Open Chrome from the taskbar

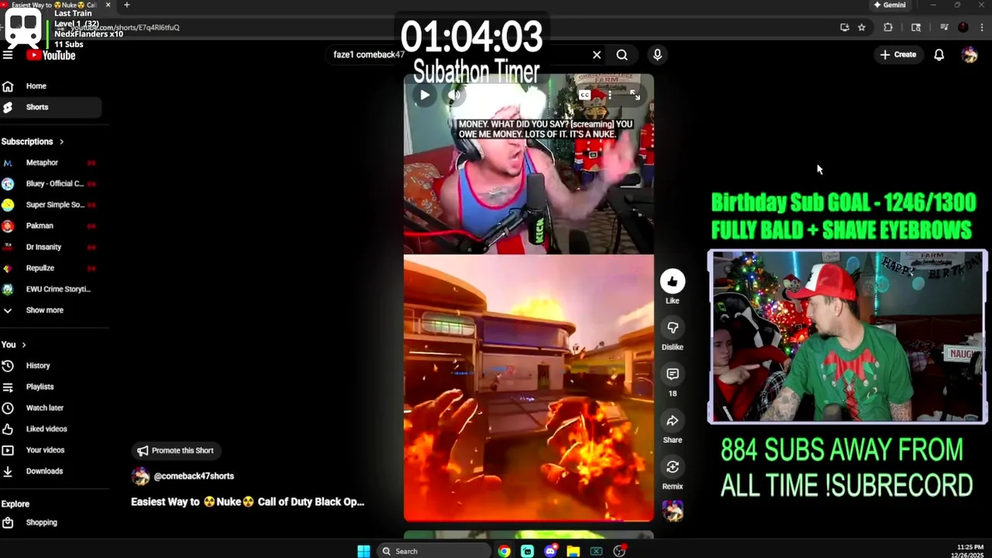(x=505, y=551)
